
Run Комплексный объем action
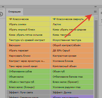(x=72, y=66)
